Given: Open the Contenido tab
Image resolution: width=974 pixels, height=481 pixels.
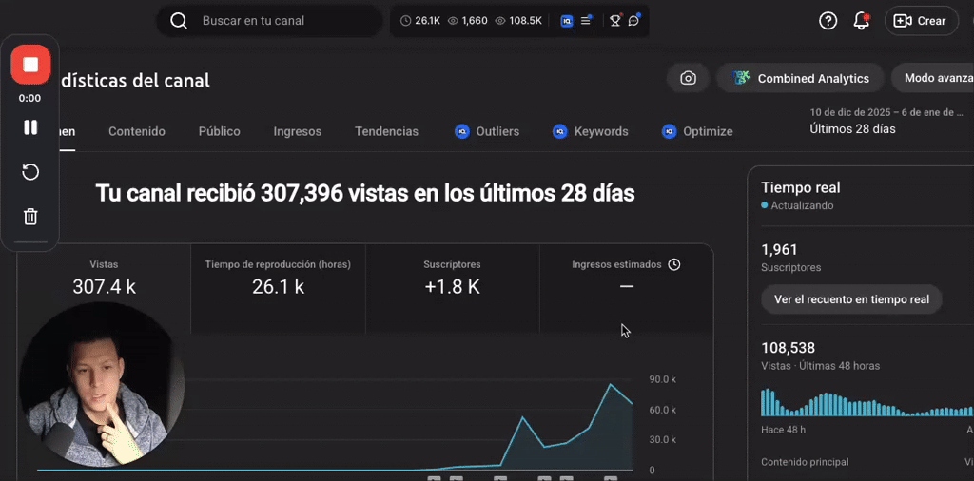Looking at the screenshot, I should [137, 131].
